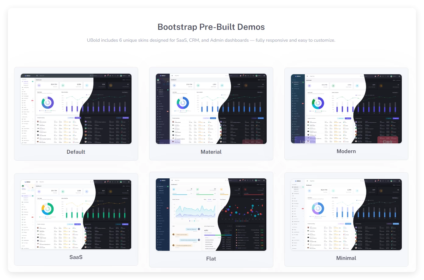The width and height of the screenshot is (424, 280).
Task: Open the Default demo preview thumbnail
Action: (x=76, y=109)
